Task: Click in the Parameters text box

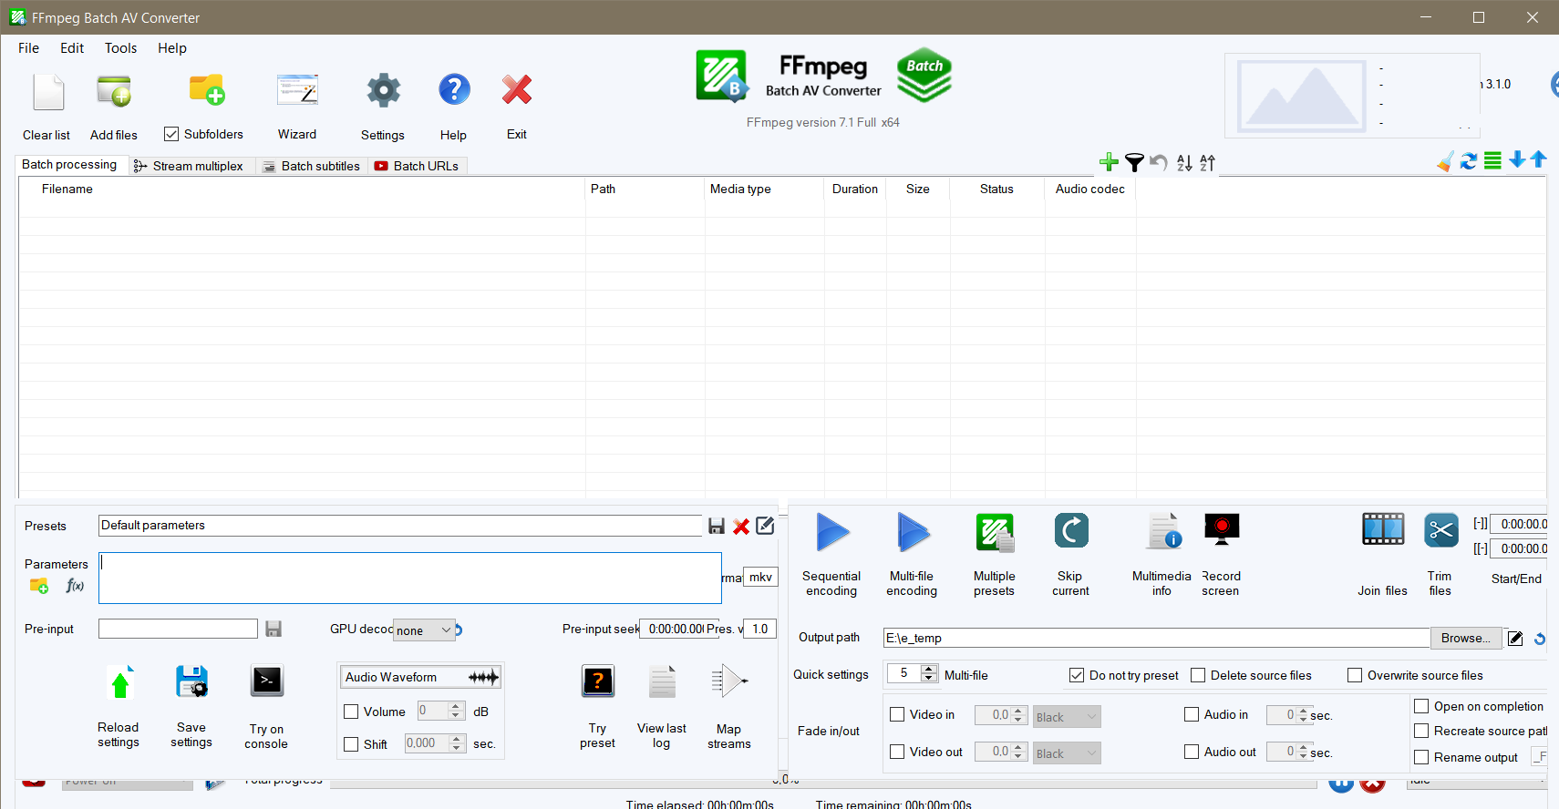Action: [x=410, y=578]
